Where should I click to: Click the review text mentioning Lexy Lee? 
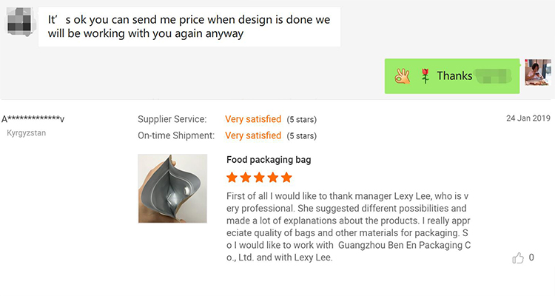coord(349,226)
